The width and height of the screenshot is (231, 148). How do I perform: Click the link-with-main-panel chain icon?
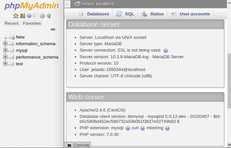[x=53, y=29]
